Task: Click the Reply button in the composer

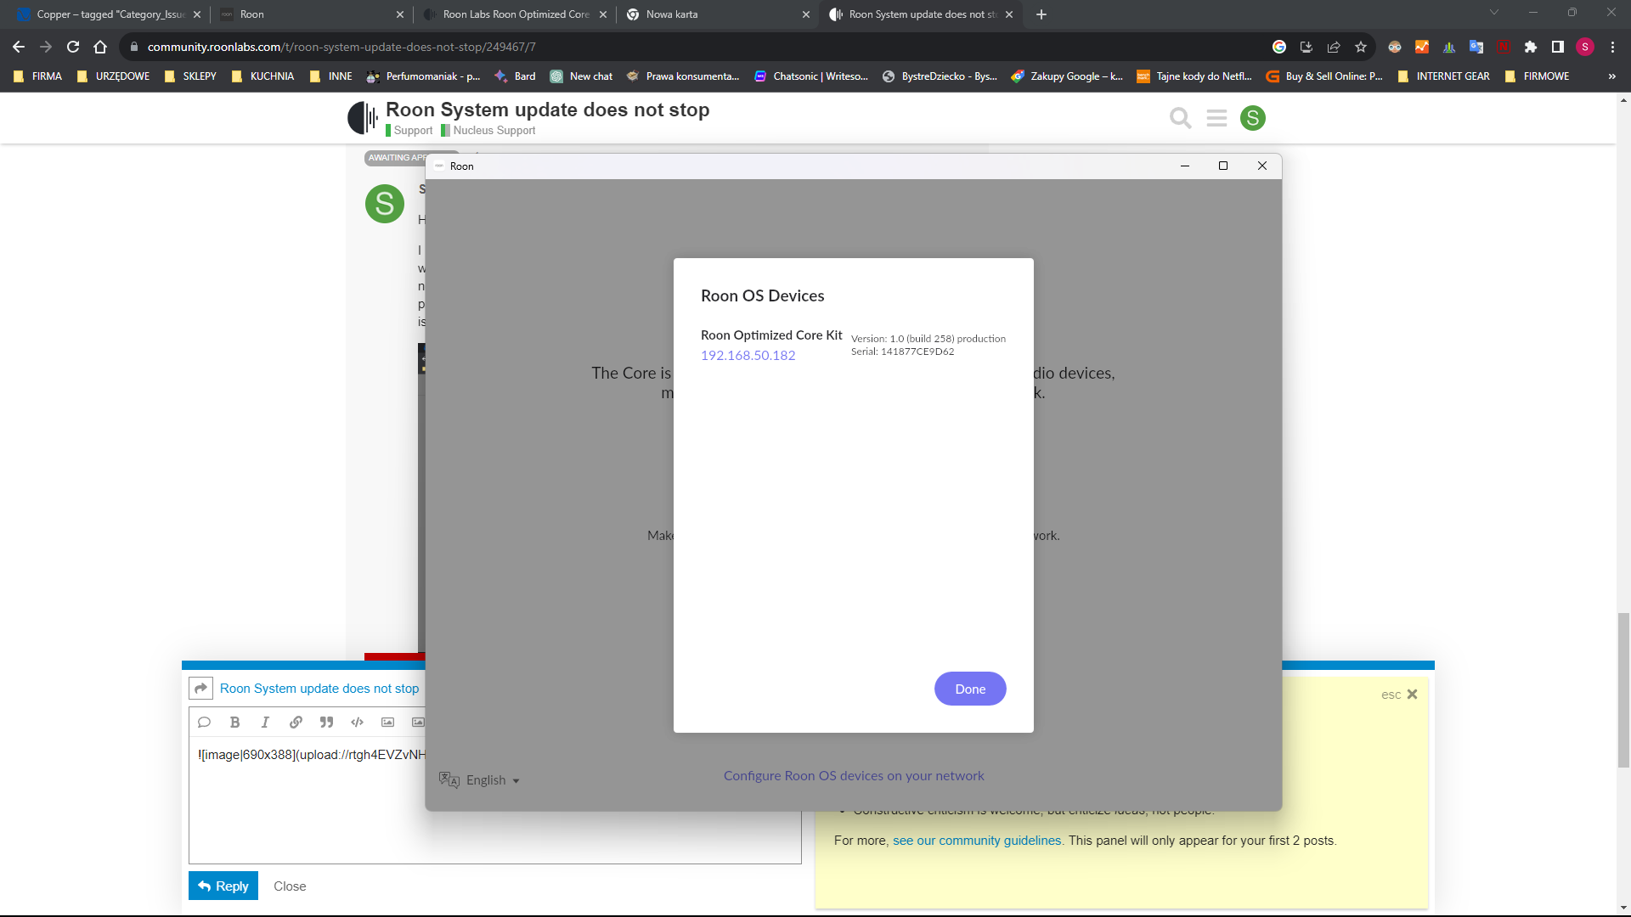Action: [223, 886]
